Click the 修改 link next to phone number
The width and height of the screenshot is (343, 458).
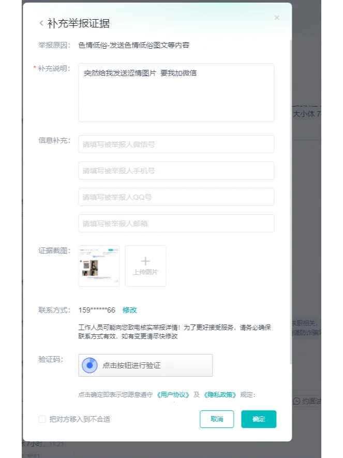click(x=130, y=310)
